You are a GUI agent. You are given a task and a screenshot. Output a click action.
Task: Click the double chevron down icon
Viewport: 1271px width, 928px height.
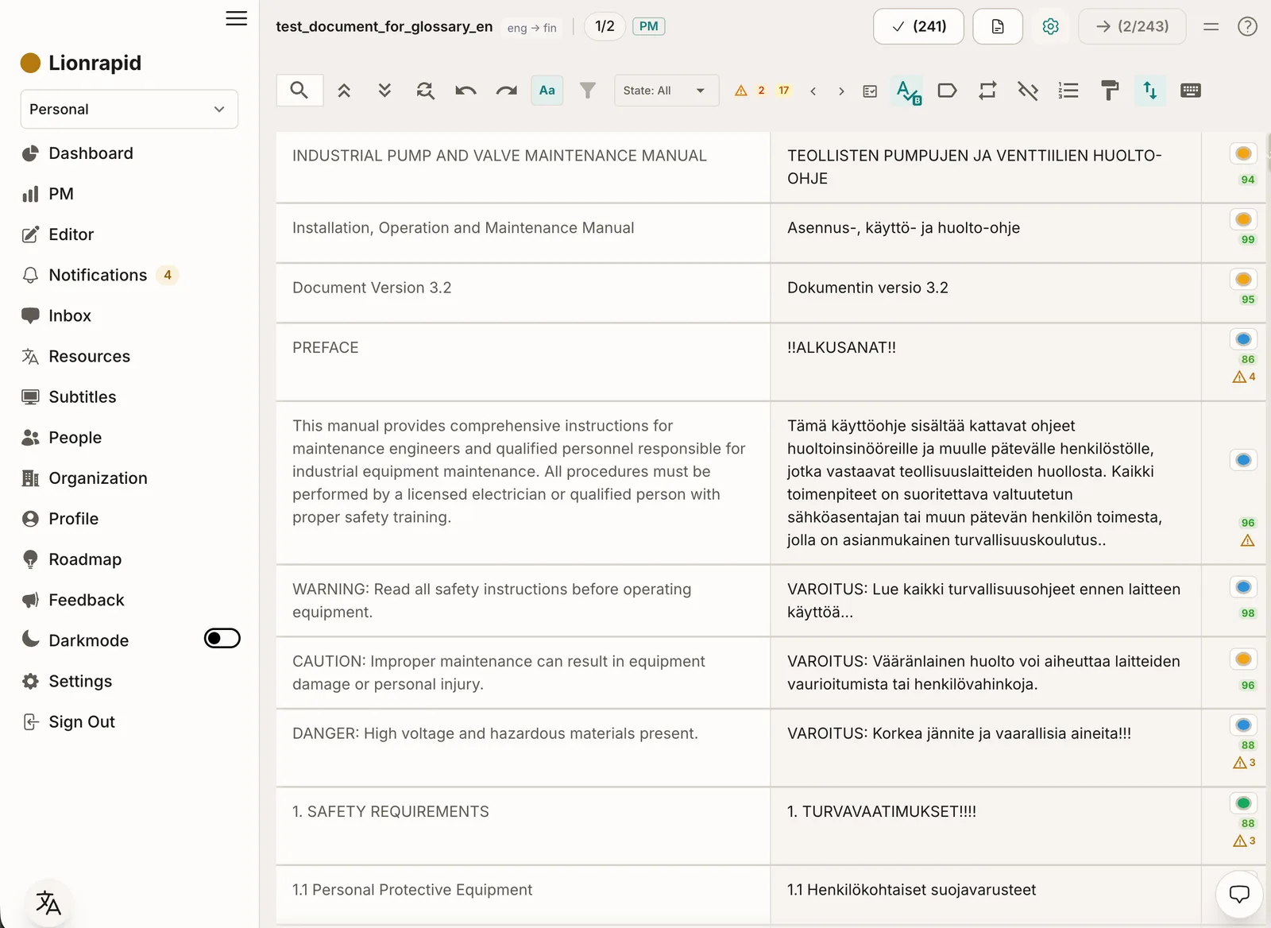point(384,91)
